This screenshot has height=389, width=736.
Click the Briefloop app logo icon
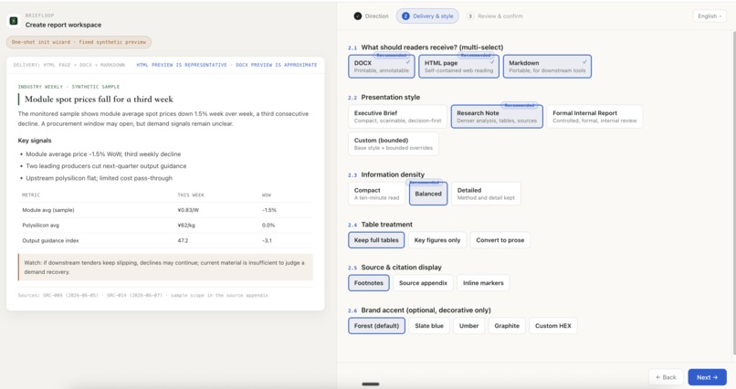[x=14, y=21]
